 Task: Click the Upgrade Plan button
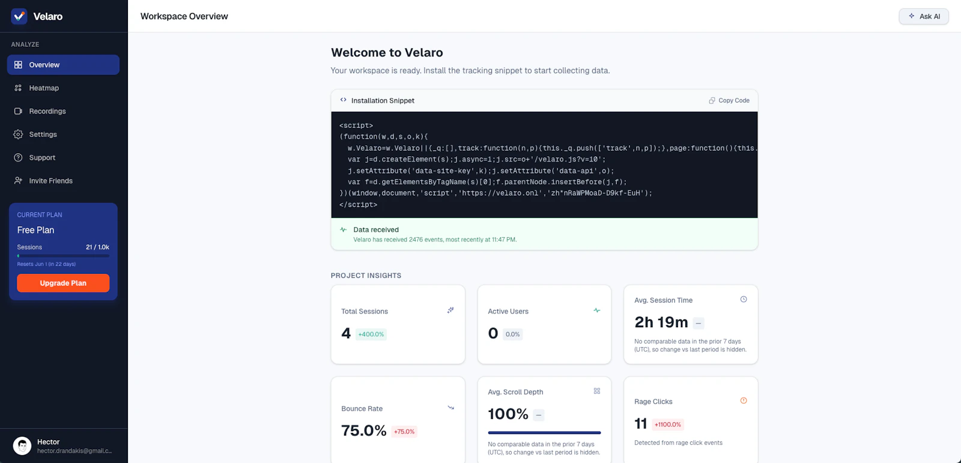[x=63, y=283]
